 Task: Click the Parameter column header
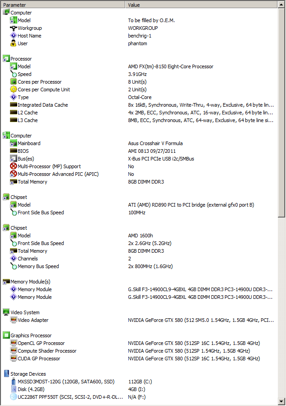click(x=62, y=5)
